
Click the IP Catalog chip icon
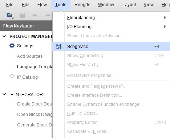tap(12, 77)
